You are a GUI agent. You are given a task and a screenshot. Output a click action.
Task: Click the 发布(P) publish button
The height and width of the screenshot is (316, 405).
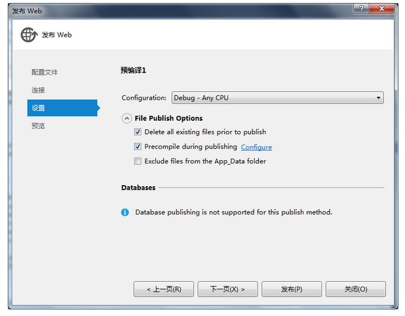pos(291,289)
